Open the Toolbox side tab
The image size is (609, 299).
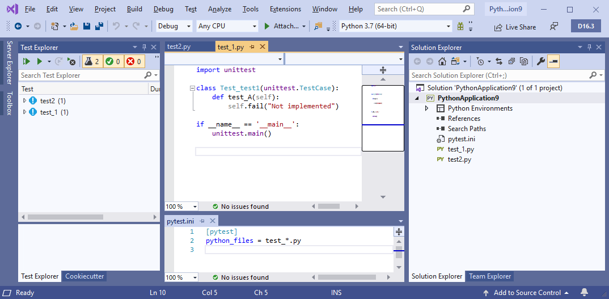click(x=10, y=103)
